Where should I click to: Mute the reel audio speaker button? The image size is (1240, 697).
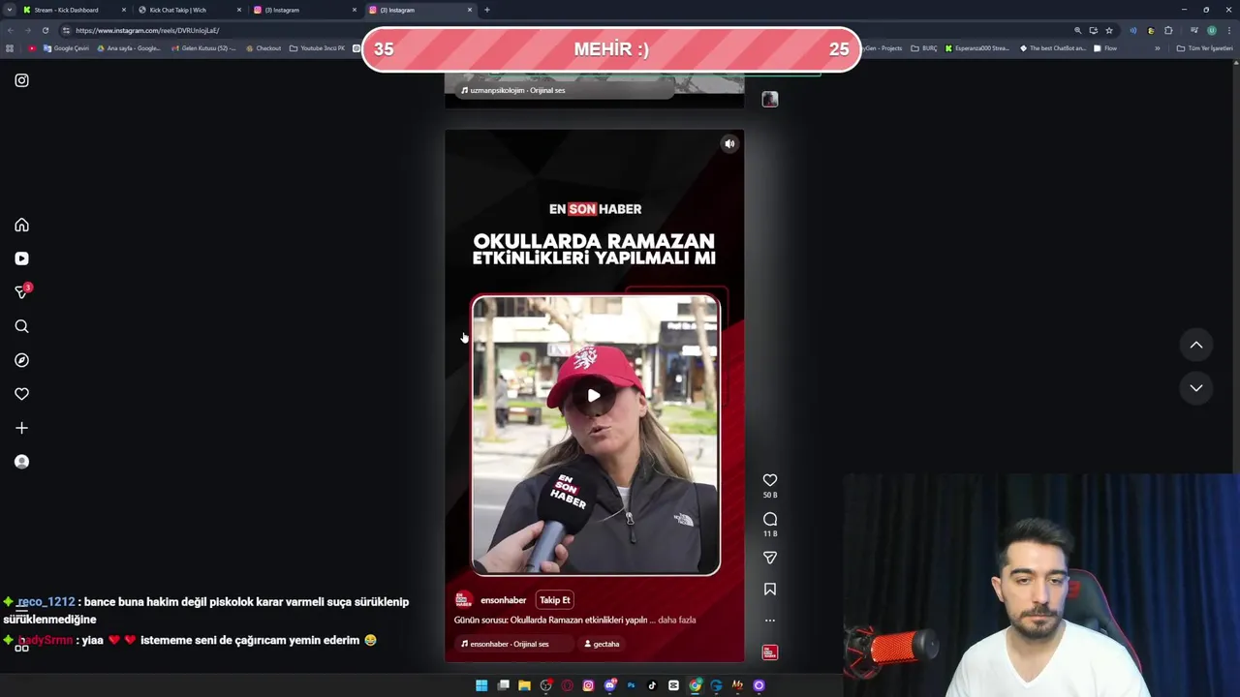(x=729, y=144)
